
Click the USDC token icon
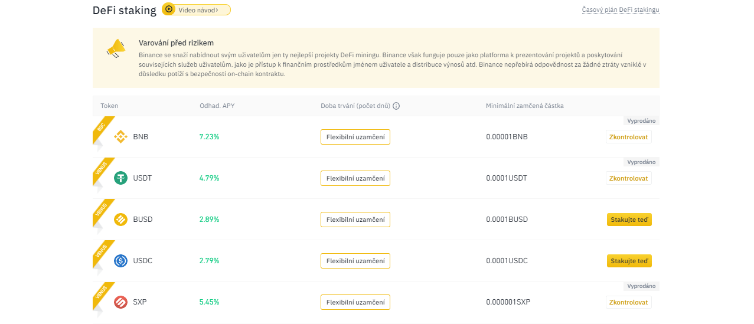pos(120,261)
